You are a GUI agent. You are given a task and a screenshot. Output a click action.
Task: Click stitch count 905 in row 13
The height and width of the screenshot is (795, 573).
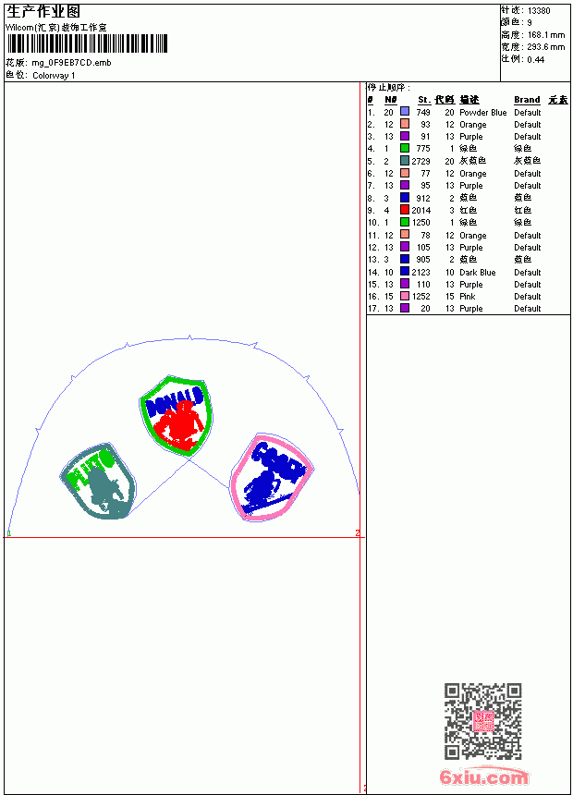[x=423, y=260]
